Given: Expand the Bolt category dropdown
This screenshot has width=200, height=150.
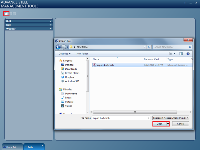Looking at the screenshot, I should pyautogui.click(x=51, y=21).
